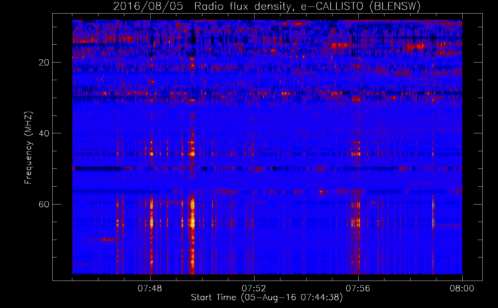
Task: Click the 'Start Time (05-Aug-16 07:44:38)' label
Action: 267,298
